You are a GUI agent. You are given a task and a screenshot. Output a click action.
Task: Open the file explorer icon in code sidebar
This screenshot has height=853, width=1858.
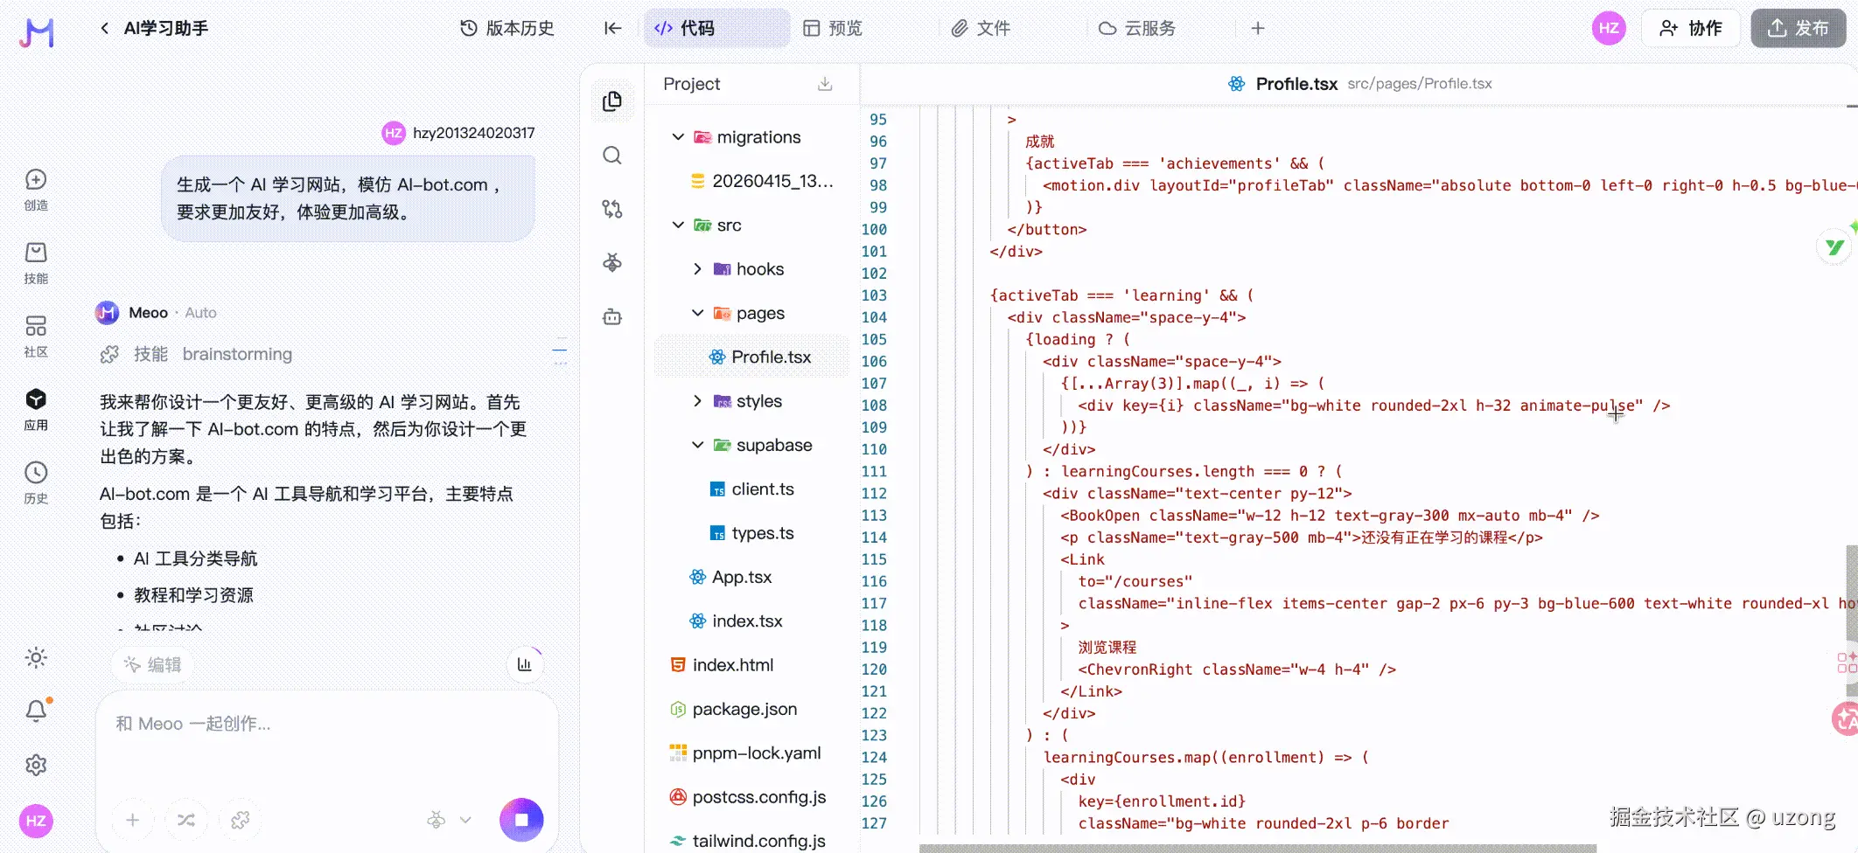coord(612,101)
